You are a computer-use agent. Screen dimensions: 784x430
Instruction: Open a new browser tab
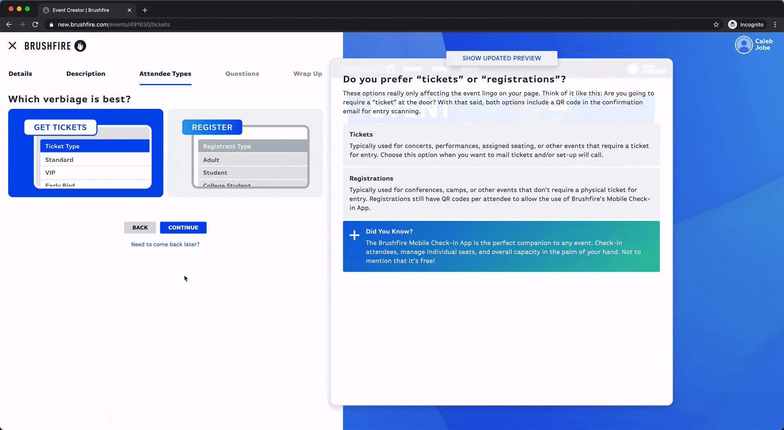[x=145, y=10]
